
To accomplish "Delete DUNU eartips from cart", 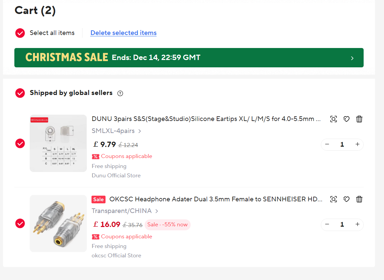I will pyautogui.click(x=359, y=119).
